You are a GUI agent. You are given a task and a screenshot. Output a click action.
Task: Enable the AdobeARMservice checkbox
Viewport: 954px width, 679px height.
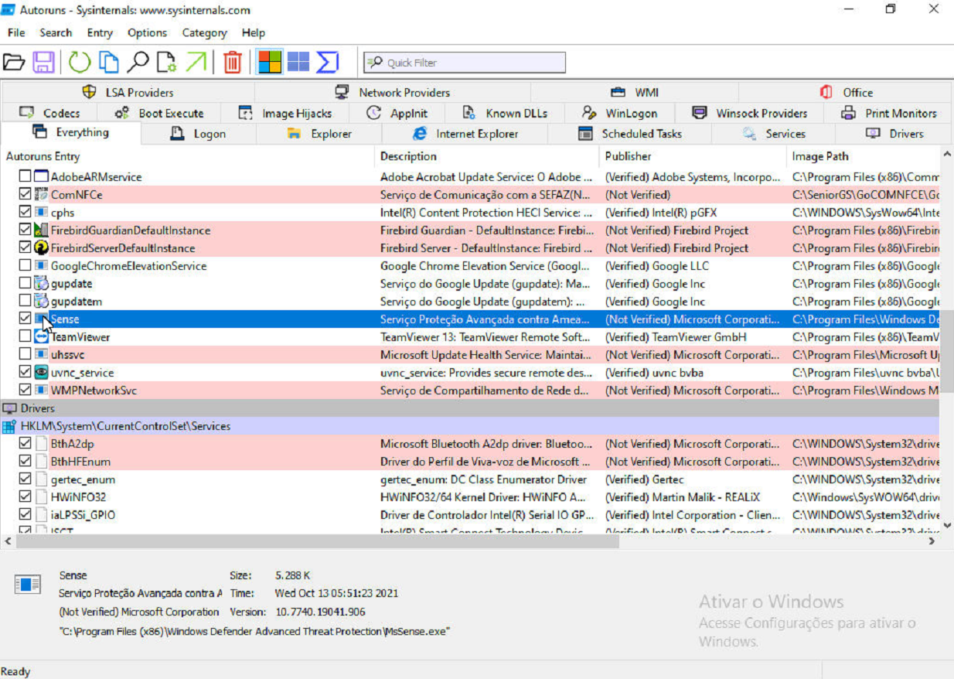coord(25,177)
